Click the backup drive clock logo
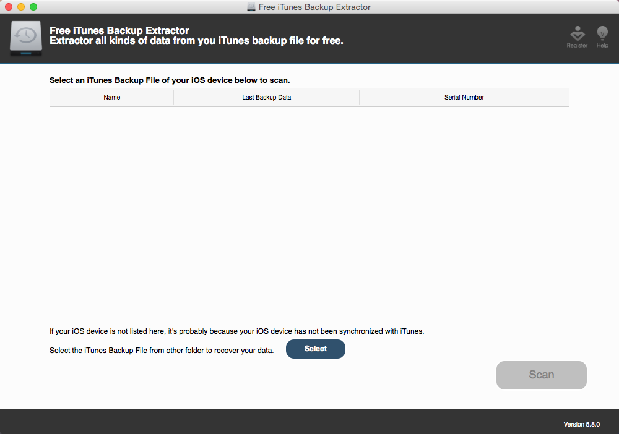This screenshot has width=619, height=434. 27,39
